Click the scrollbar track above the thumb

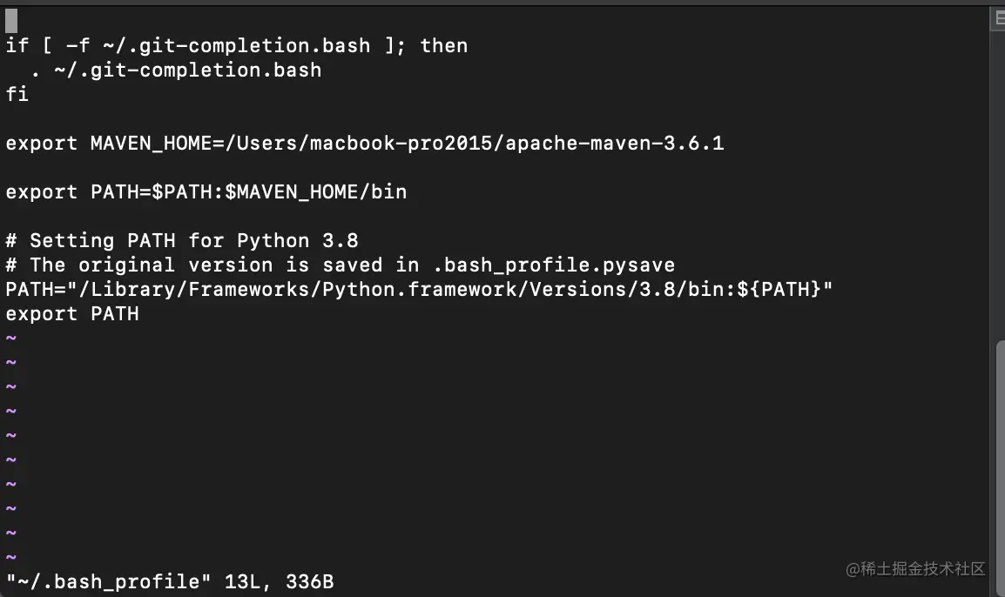point(1000,174)
